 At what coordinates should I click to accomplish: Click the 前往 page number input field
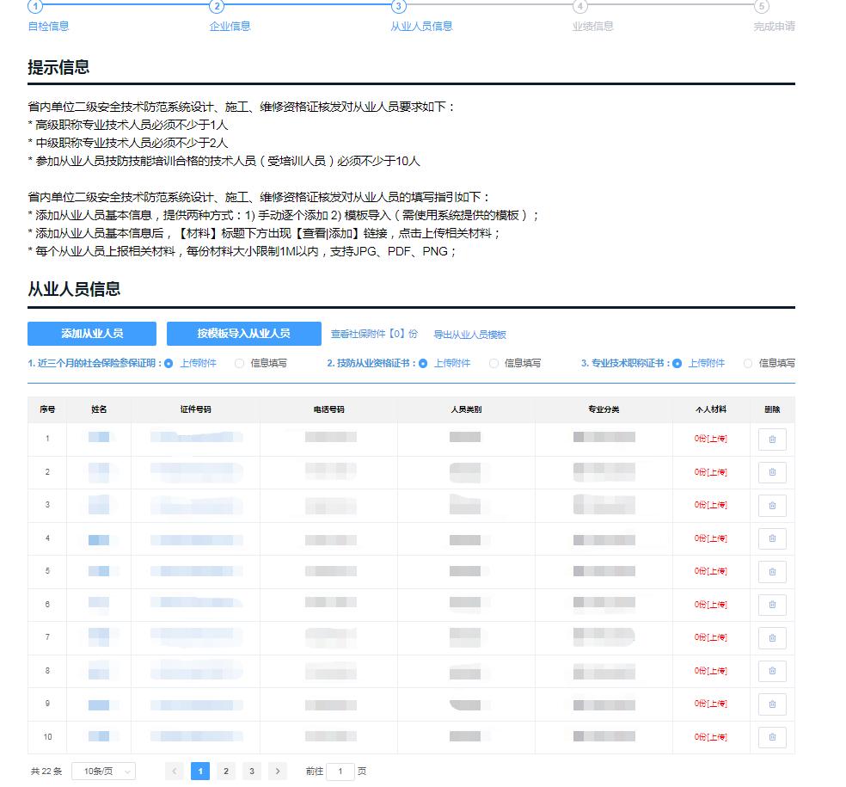[x=340, y=771]
